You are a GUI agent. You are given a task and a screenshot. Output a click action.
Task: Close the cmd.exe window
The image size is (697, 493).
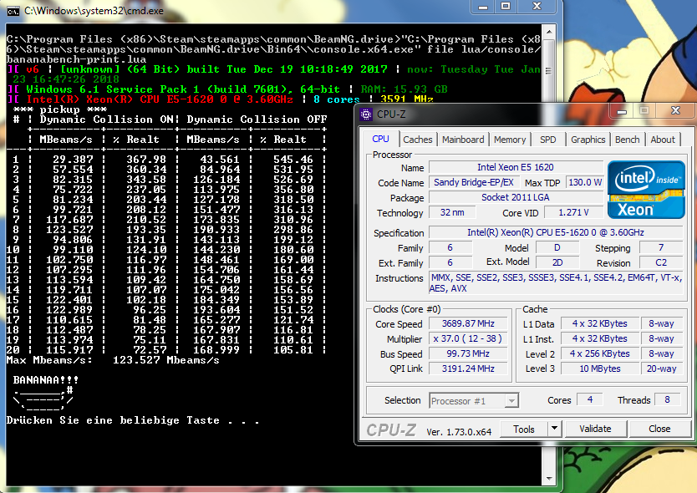(x=537, y=6)
